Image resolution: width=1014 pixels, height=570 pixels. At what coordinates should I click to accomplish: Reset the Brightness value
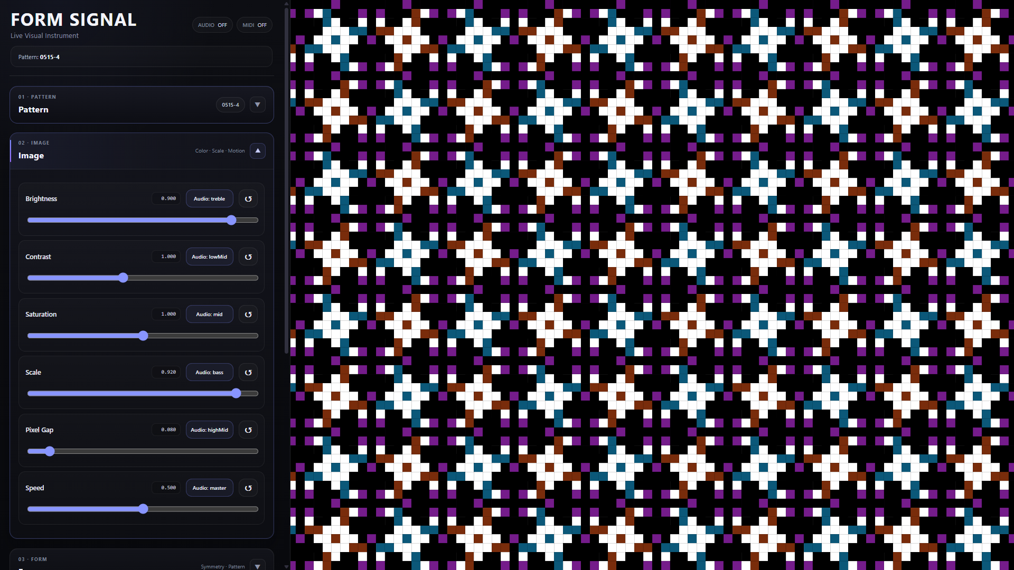(248, 199)
